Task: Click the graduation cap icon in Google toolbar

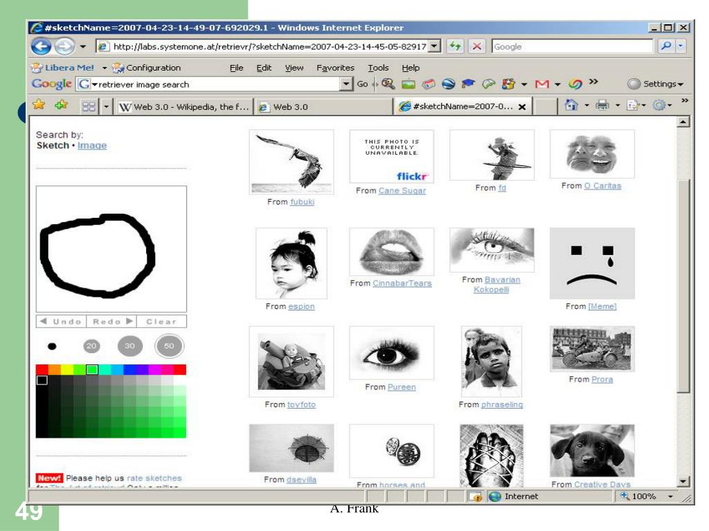Action: point(469,84)
